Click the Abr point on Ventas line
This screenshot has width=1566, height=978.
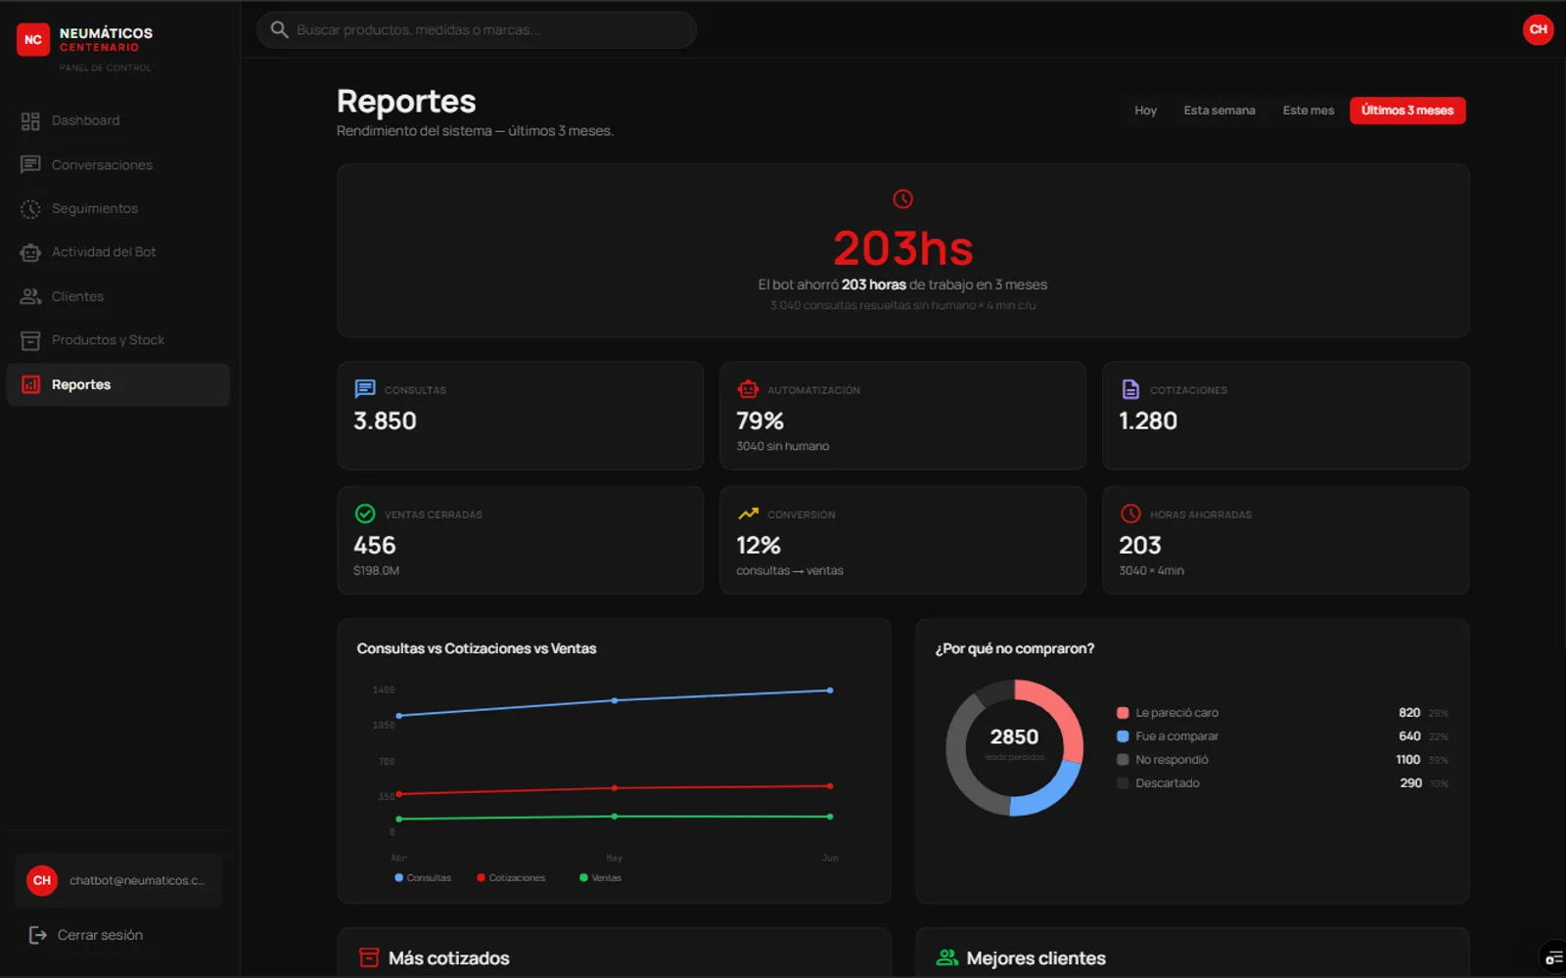(399, 819)
